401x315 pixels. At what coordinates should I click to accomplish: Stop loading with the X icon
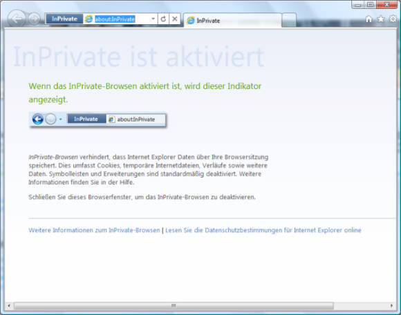tap(175, 19)
